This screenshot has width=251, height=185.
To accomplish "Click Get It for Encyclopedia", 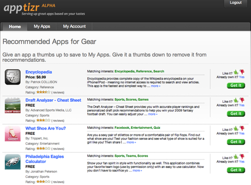I will coord(236,85).
